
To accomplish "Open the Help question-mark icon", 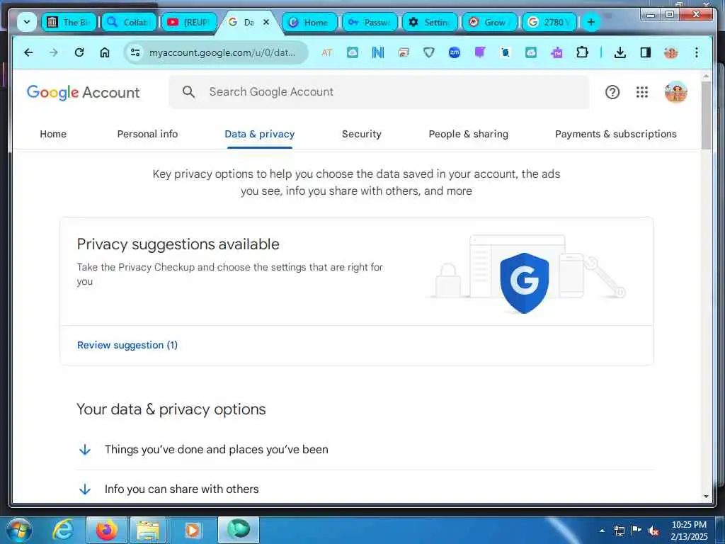I will 612,92.
